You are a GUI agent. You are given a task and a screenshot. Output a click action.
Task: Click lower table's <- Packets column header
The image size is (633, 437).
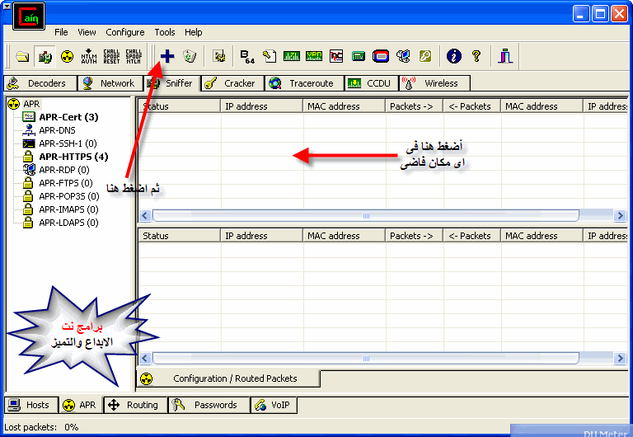coord(472,236)
